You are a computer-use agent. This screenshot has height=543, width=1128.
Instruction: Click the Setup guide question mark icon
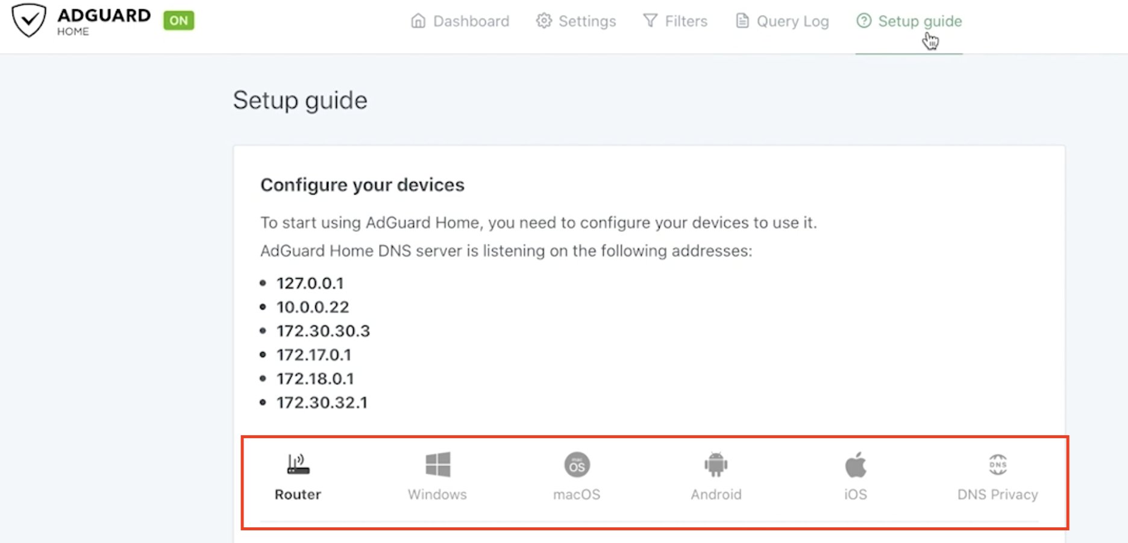[x=863, y=20]
